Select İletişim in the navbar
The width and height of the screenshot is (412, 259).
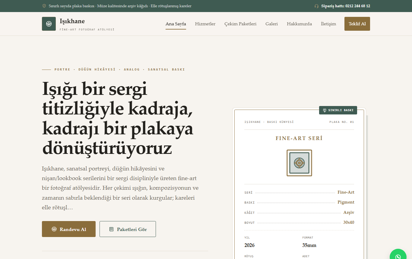[x=328, y=24]
